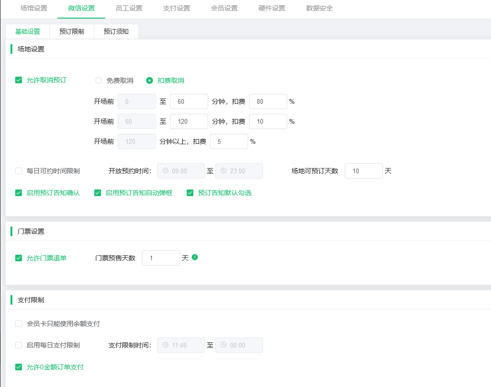Image resolution: width=491 pixels, height=387 pixels.
Task: Toggle the 允许取消预订 checkbox
Action: 18,80
